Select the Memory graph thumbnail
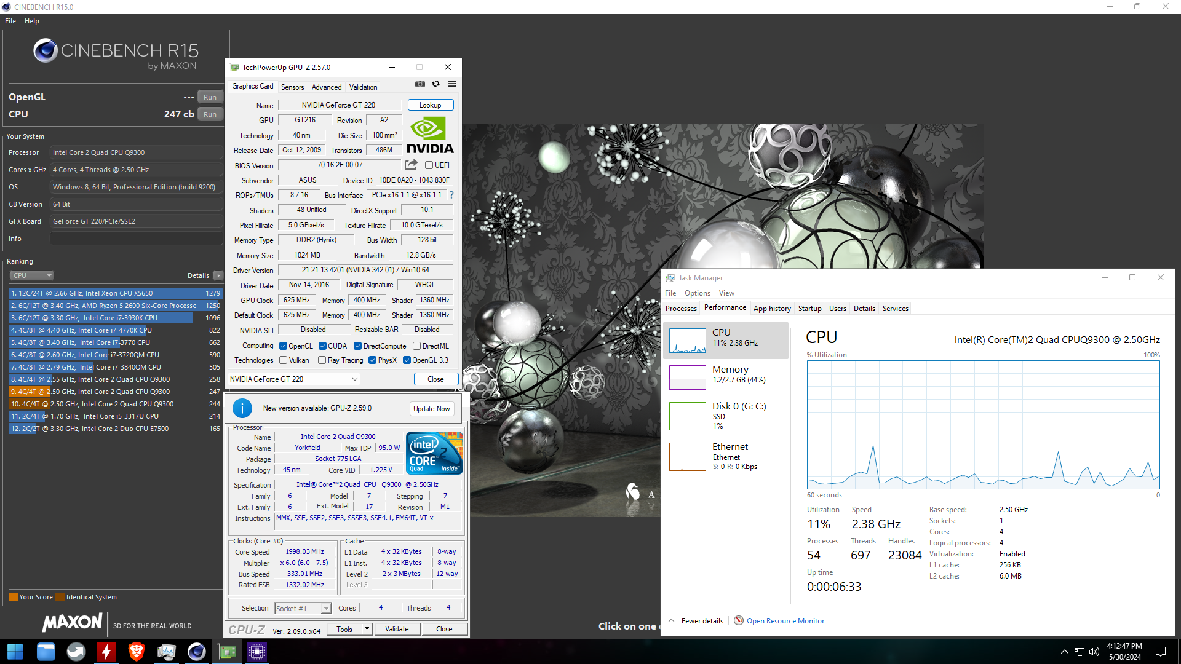The width and height of the screenshot is (1181, 664). click(x=688, y=377)
